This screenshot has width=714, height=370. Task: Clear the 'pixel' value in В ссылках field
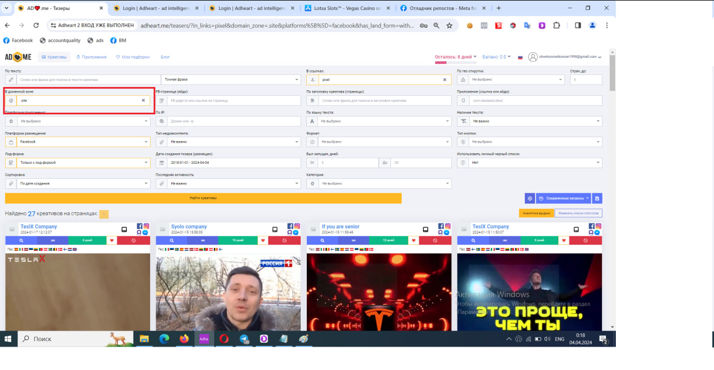tap(445, 80)
